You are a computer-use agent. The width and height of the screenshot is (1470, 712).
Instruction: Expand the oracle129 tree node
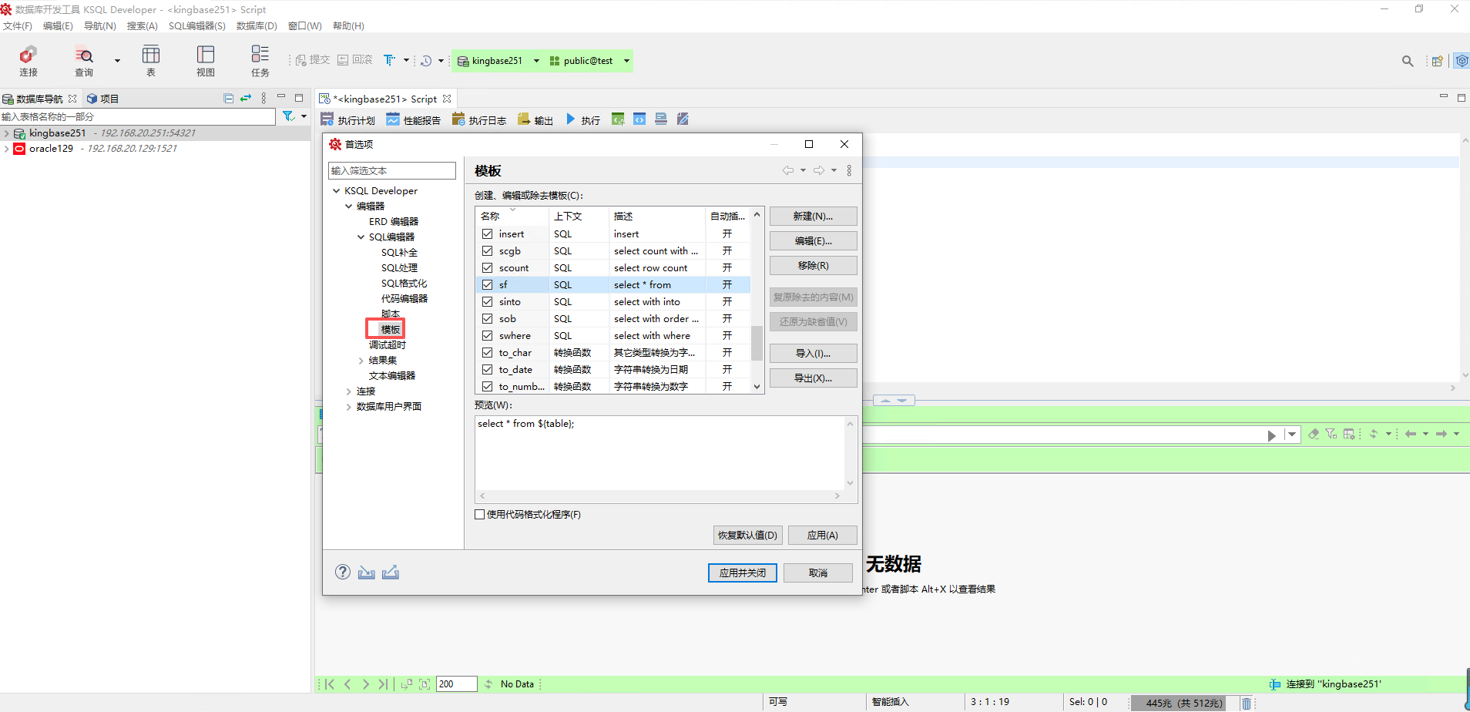(x=7, y=149)
